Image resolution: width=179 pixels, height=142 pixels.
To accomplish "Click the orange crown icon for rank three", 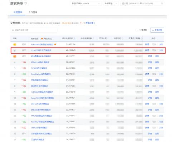I will click(15, 56).
